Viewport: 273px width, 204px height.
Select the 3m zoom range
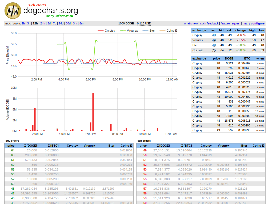[75, 23]
